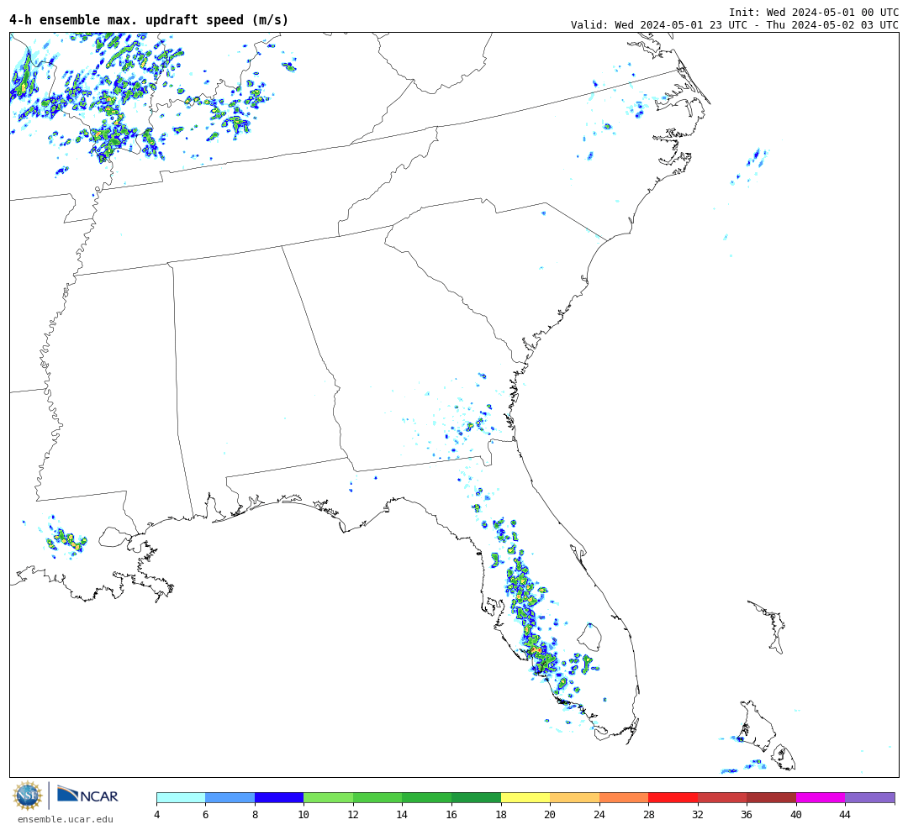Pick the orange 24-28 color swatch

pyautogui.click(x=624, y=797)
